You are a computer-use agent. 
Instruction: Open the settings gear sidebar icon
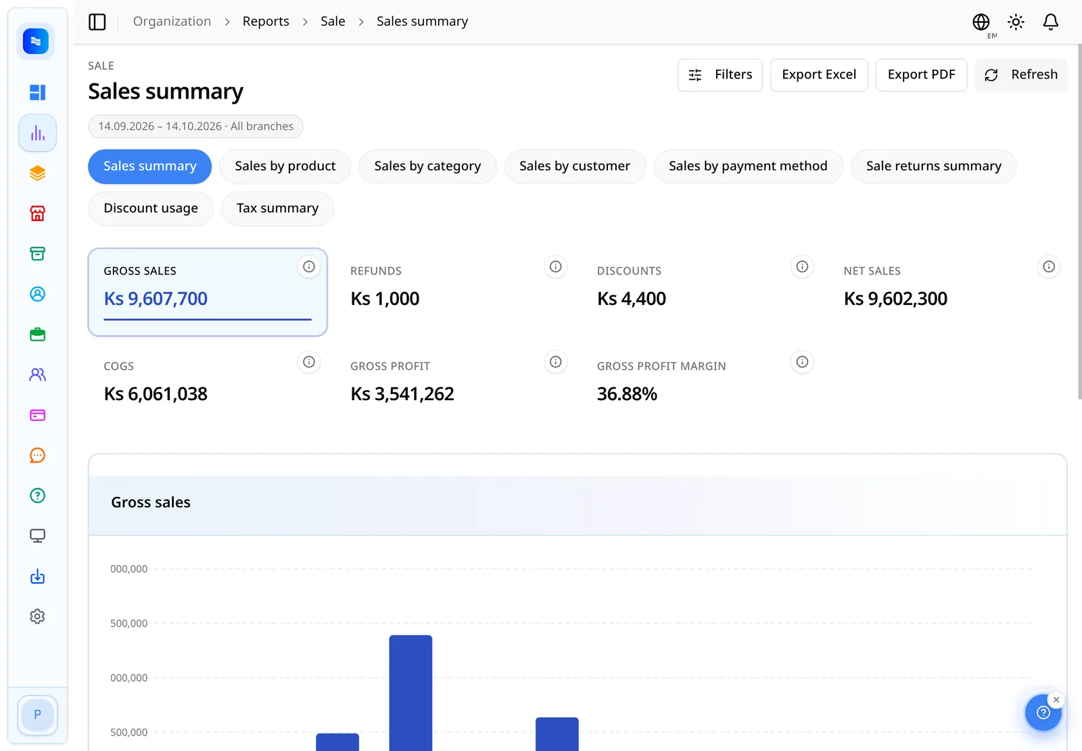click(38, 616)
